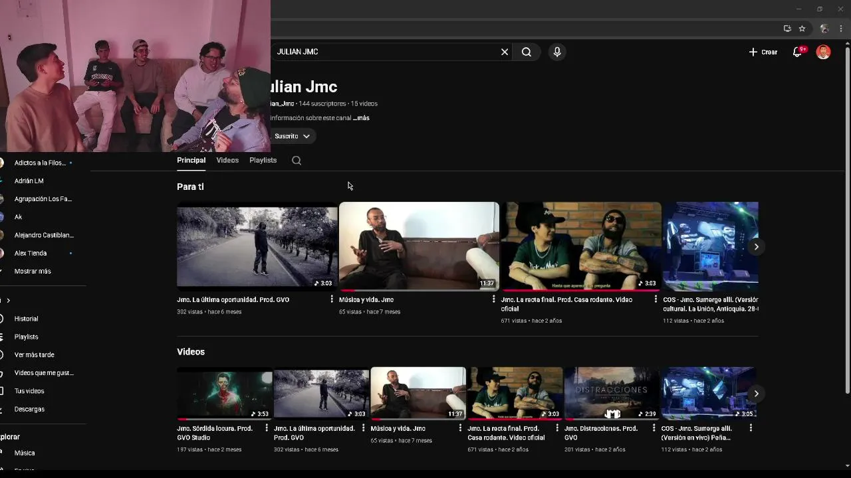The width and height of the screenshot is (851, 478).
Task: Open Descargas in sidebar
Action: tap(29, 409)
